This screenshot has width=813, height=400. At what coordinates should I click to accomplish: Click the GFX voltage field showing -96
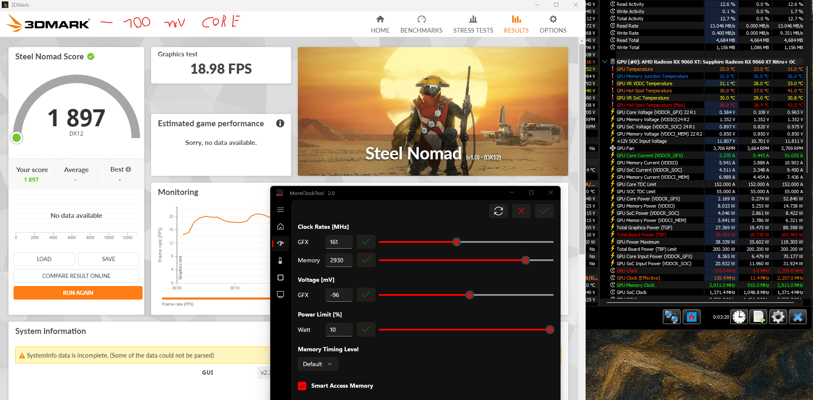(x=339, y=295)
